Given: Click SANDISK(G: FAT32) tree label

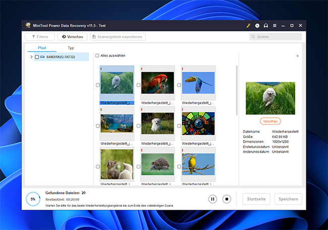Looking at the screenshot, I should point(61,57).
